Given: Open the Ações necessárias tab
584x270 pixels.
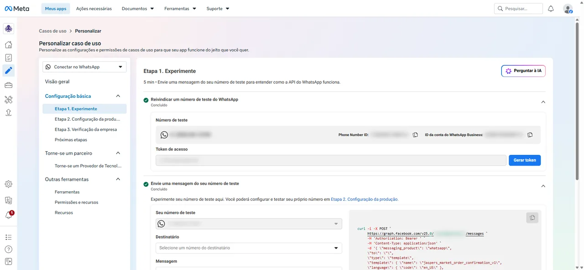Looking at the screenshot, I should (94, 9).
